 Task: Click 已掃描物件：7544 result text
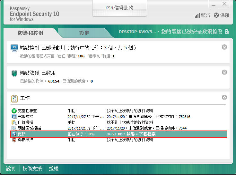[x=171, y=128]
